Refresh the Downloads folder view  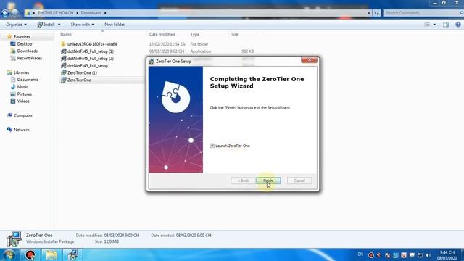click(376, 13)
